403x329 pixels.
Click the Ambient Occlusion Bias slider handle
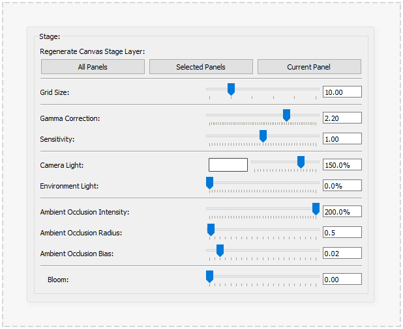coord(220,250)
